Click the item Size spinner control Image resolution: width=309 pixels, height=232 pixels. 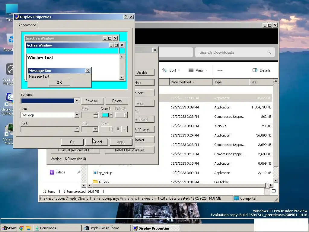(x=96, y=115)
